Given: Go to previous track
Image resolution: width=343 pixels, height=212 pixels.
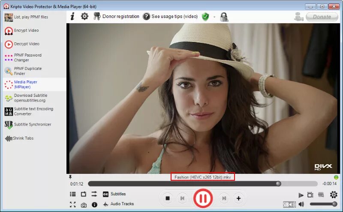Looking at the screenshot, I should coord(182,198).
